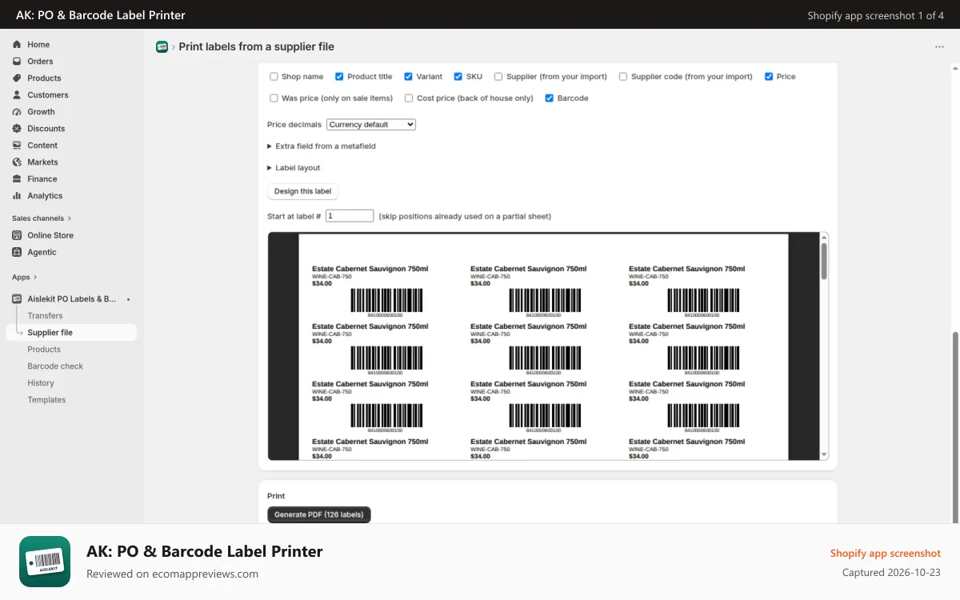Click the Growth icon
The width and height of the screenshot is (960, 600).
click(17, 112)
